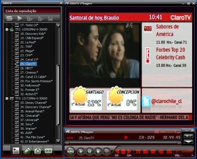The image size is (197, 159).
Task: Select channel 22. Mega*
Action: click(27, 51)
